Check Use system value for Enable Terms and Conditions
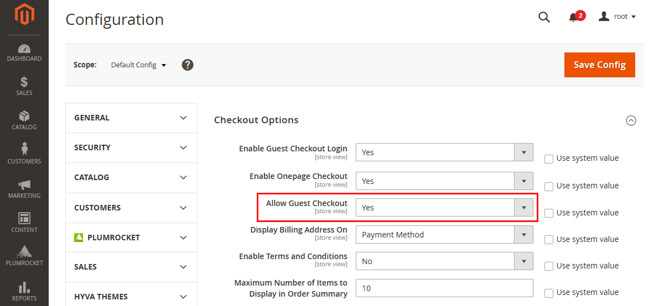The height and width of the screenshot is (306, 659). pos(548,266)
